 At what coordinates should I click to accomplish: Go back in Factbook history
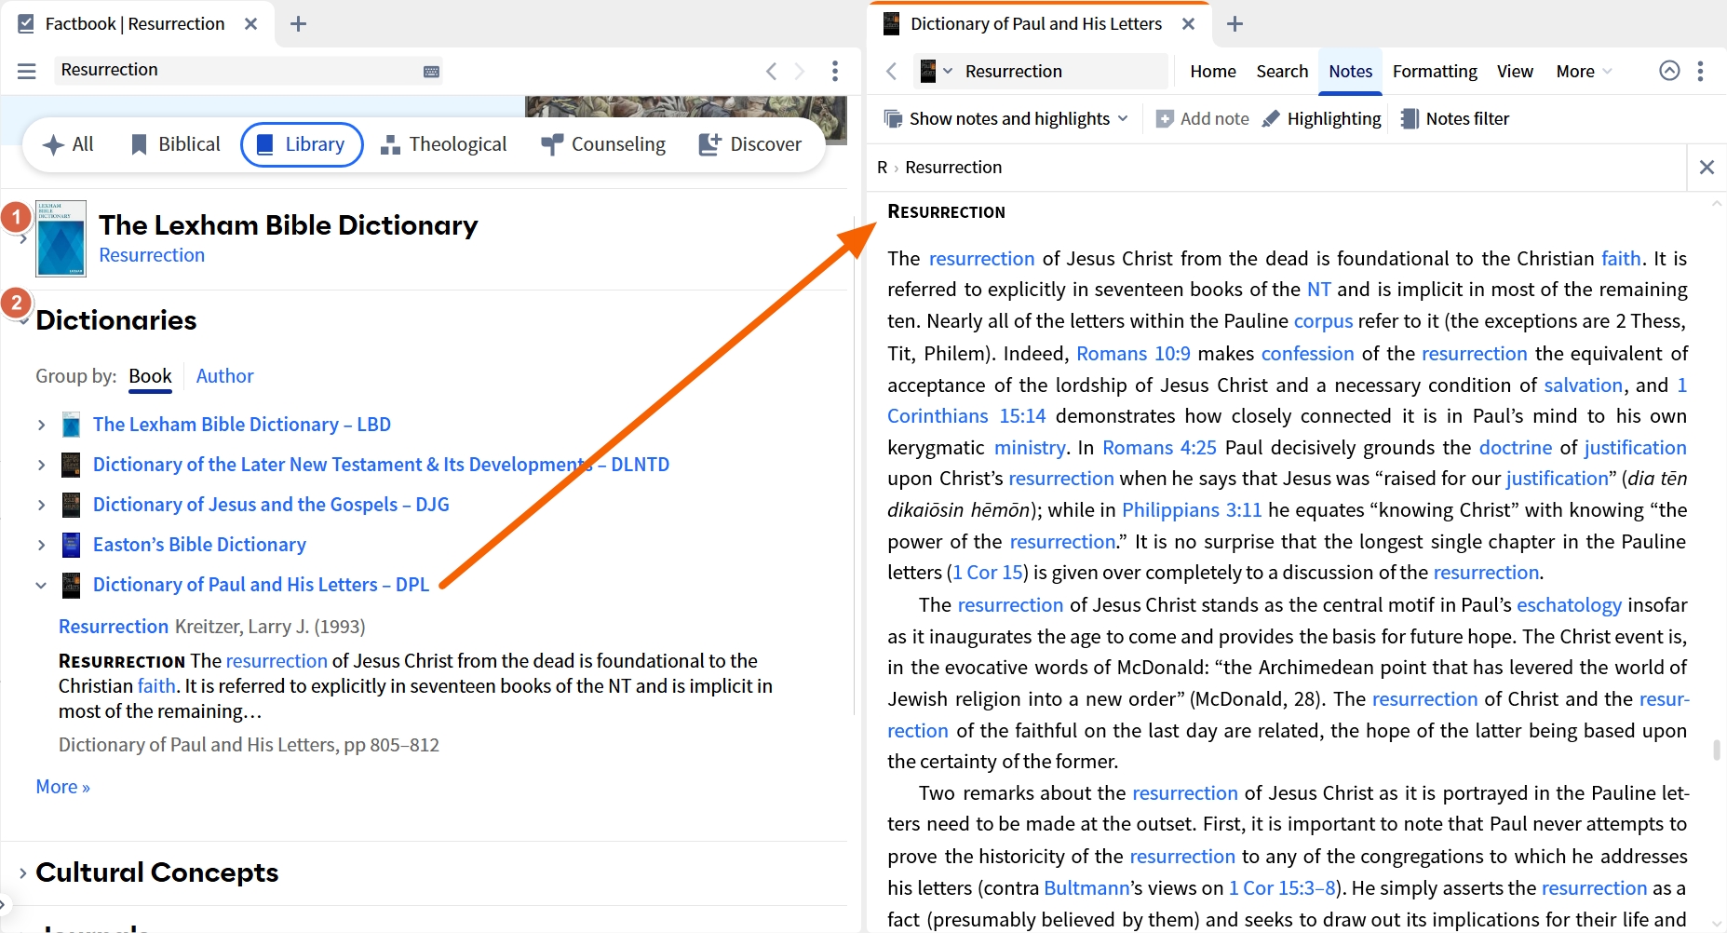pyautogui.click(x=771, y=71)
